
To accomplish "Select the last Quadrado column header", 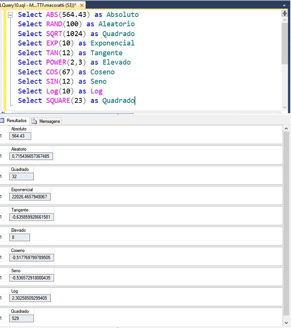I will coord(22,312).
